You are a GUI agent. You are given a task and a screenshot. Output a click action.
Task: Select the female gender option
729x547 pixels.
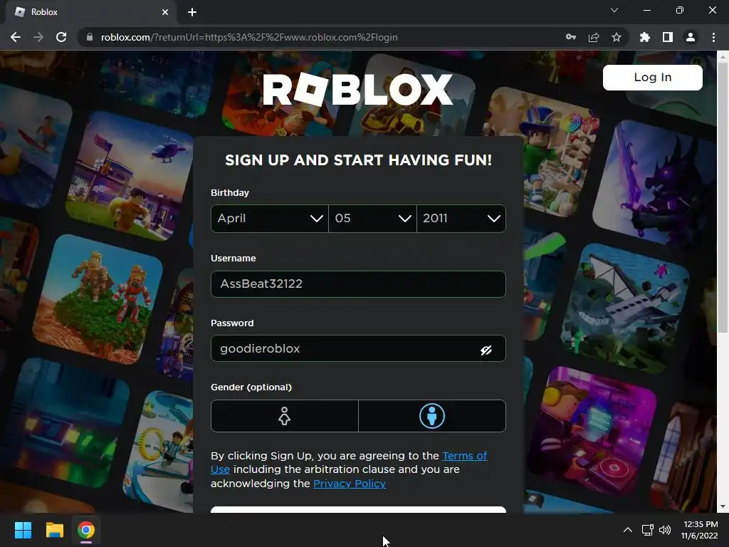(x=285, y=416)
